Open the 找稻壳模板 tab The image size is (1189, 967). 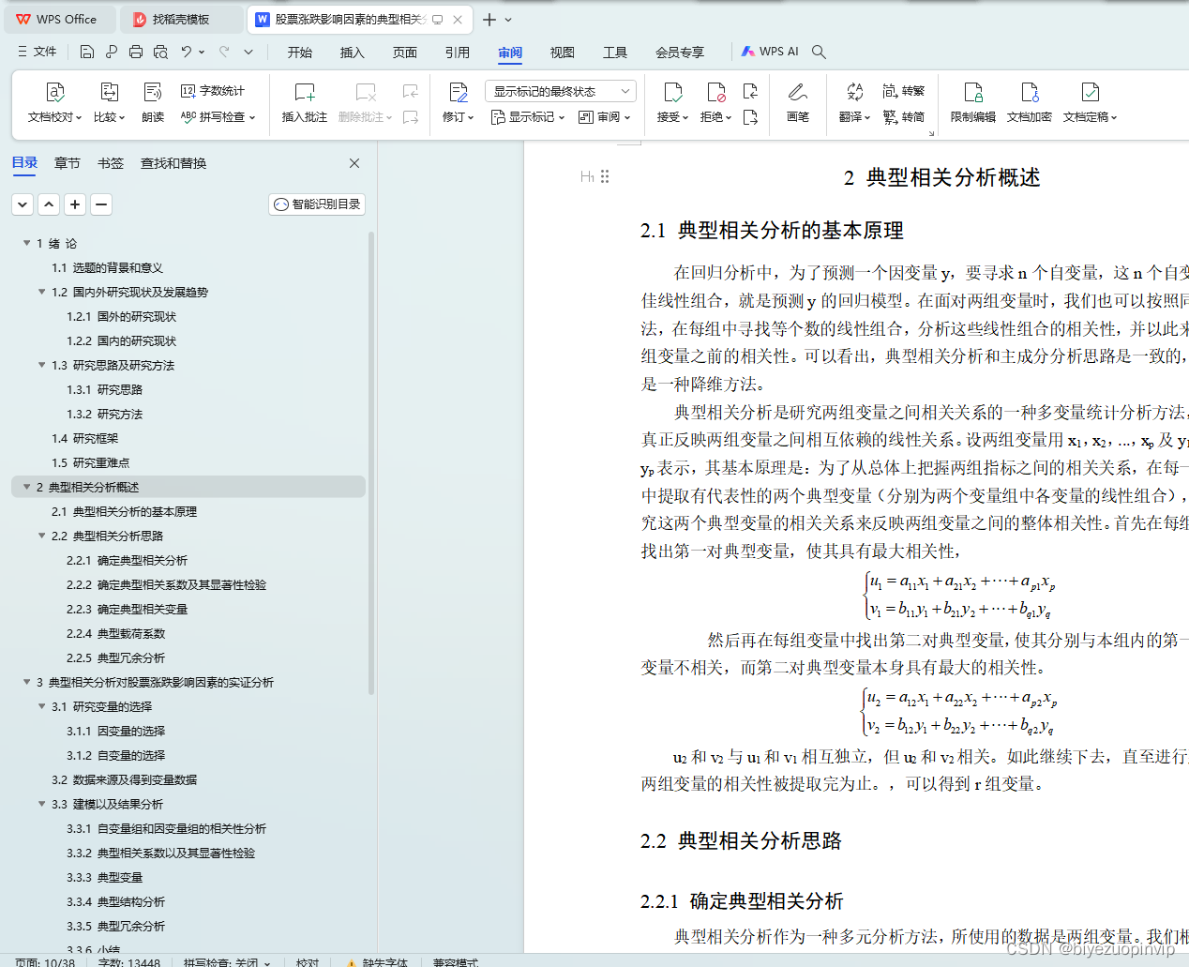click(182, 19)
